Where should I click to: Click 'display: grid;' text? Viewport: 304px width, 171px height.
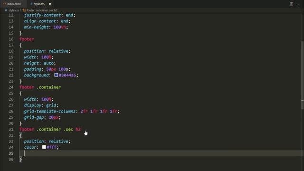pyautogui.click(x=41, y=105)
